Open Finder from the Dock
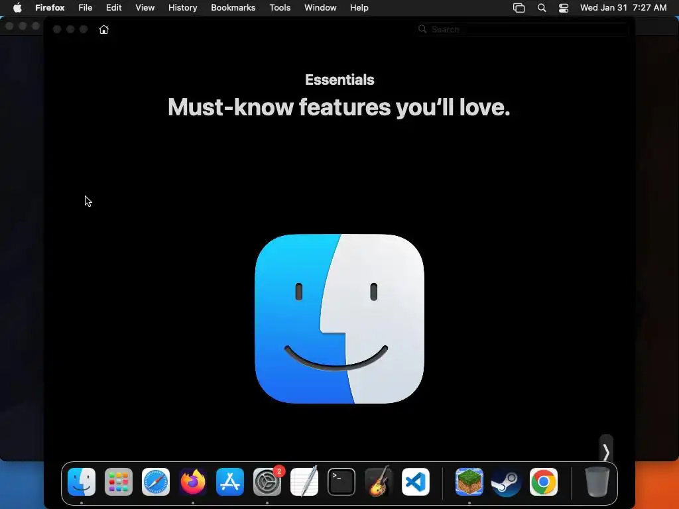This screenshot has width=679, height=509. 82,482
